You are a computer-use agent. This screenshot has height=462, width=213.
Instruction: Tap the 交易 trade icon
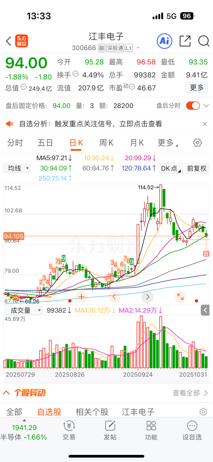pos(69,431)
